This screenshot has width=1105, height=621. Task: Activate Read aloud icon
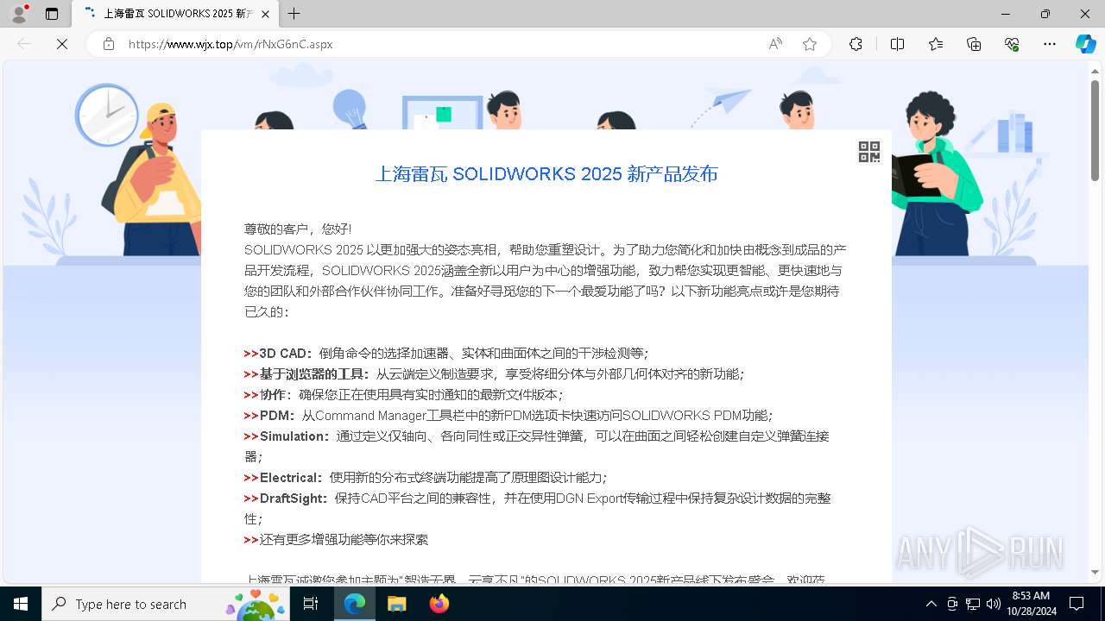point(775,44)
